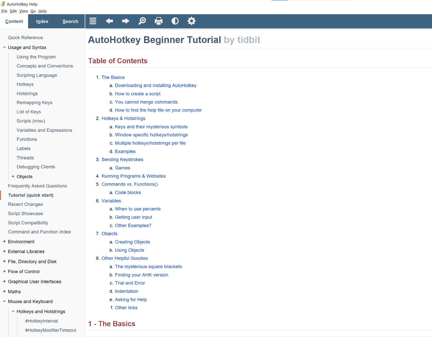Open the View menu

pos(23,11)
